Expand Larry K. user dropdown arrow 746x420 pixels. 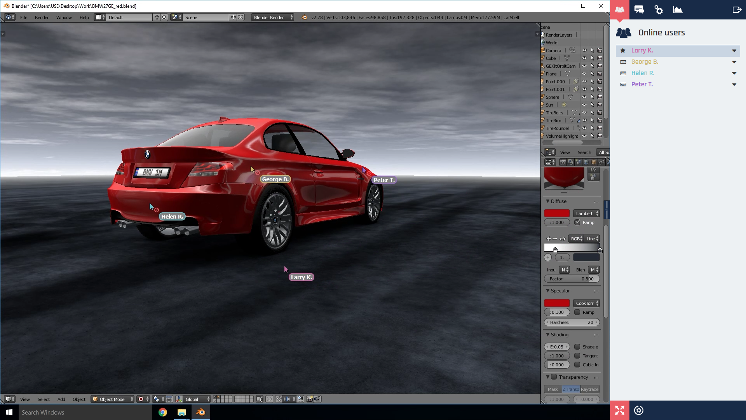tap(734, 51)
